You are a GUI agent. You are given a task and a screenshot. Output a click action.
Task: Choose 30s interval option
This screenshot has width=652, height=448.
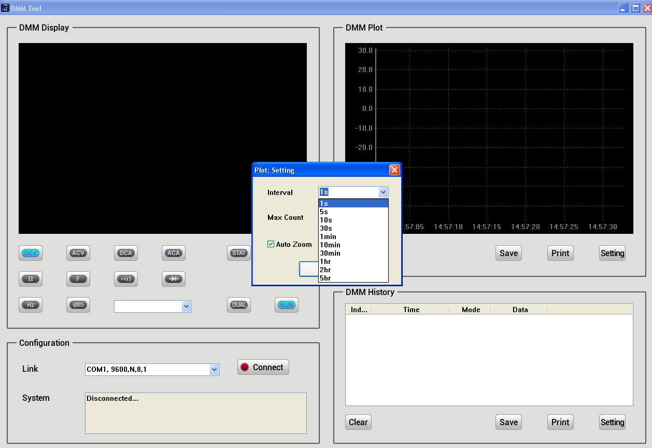tap(353, 228)
